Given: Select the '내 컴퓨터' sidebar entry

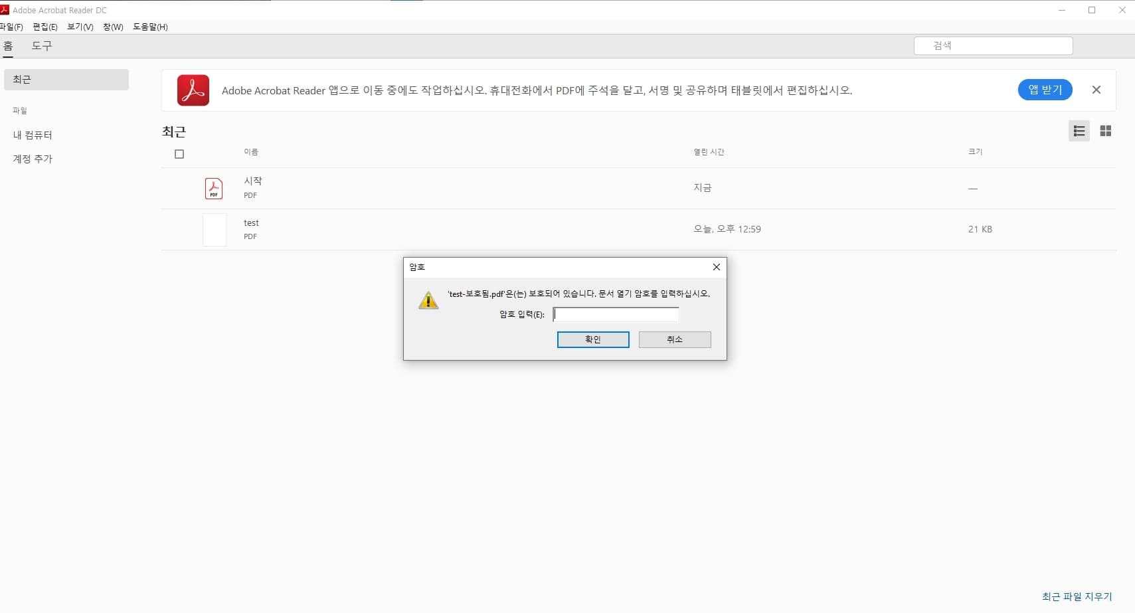Looking at the screenshot, I should [x=32, y=134].
